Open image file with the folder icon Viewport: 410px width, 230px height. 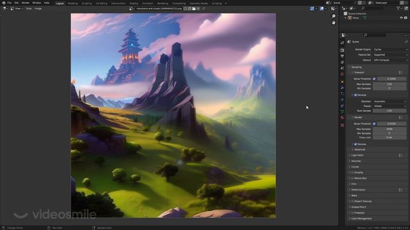[x=193, y=8]
